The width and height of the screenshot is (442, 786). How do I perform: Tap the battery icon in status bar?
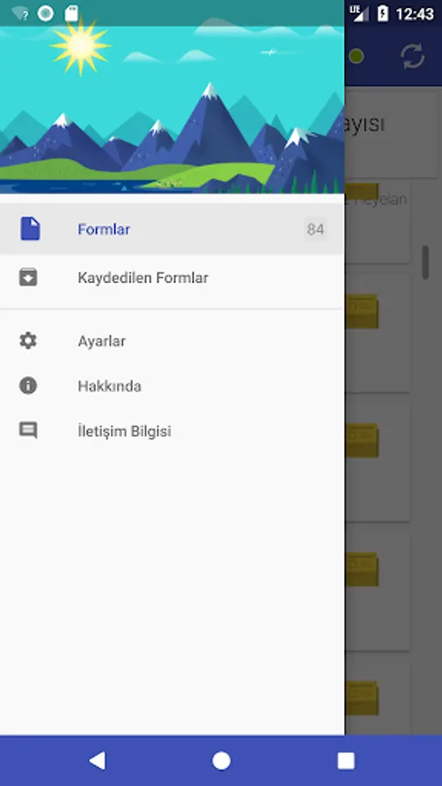(383, 13)
